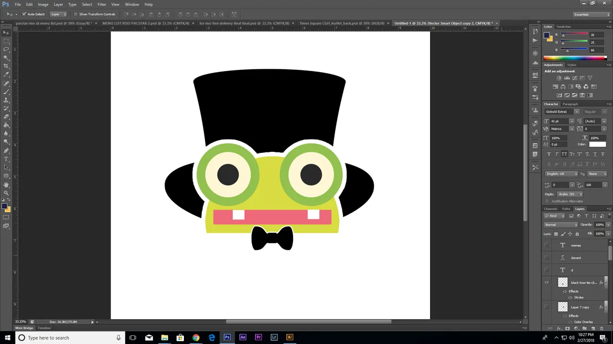Select the Rectangular Marquee tool
Viewport: 613px width, 344px height.
tap(6, 41)
